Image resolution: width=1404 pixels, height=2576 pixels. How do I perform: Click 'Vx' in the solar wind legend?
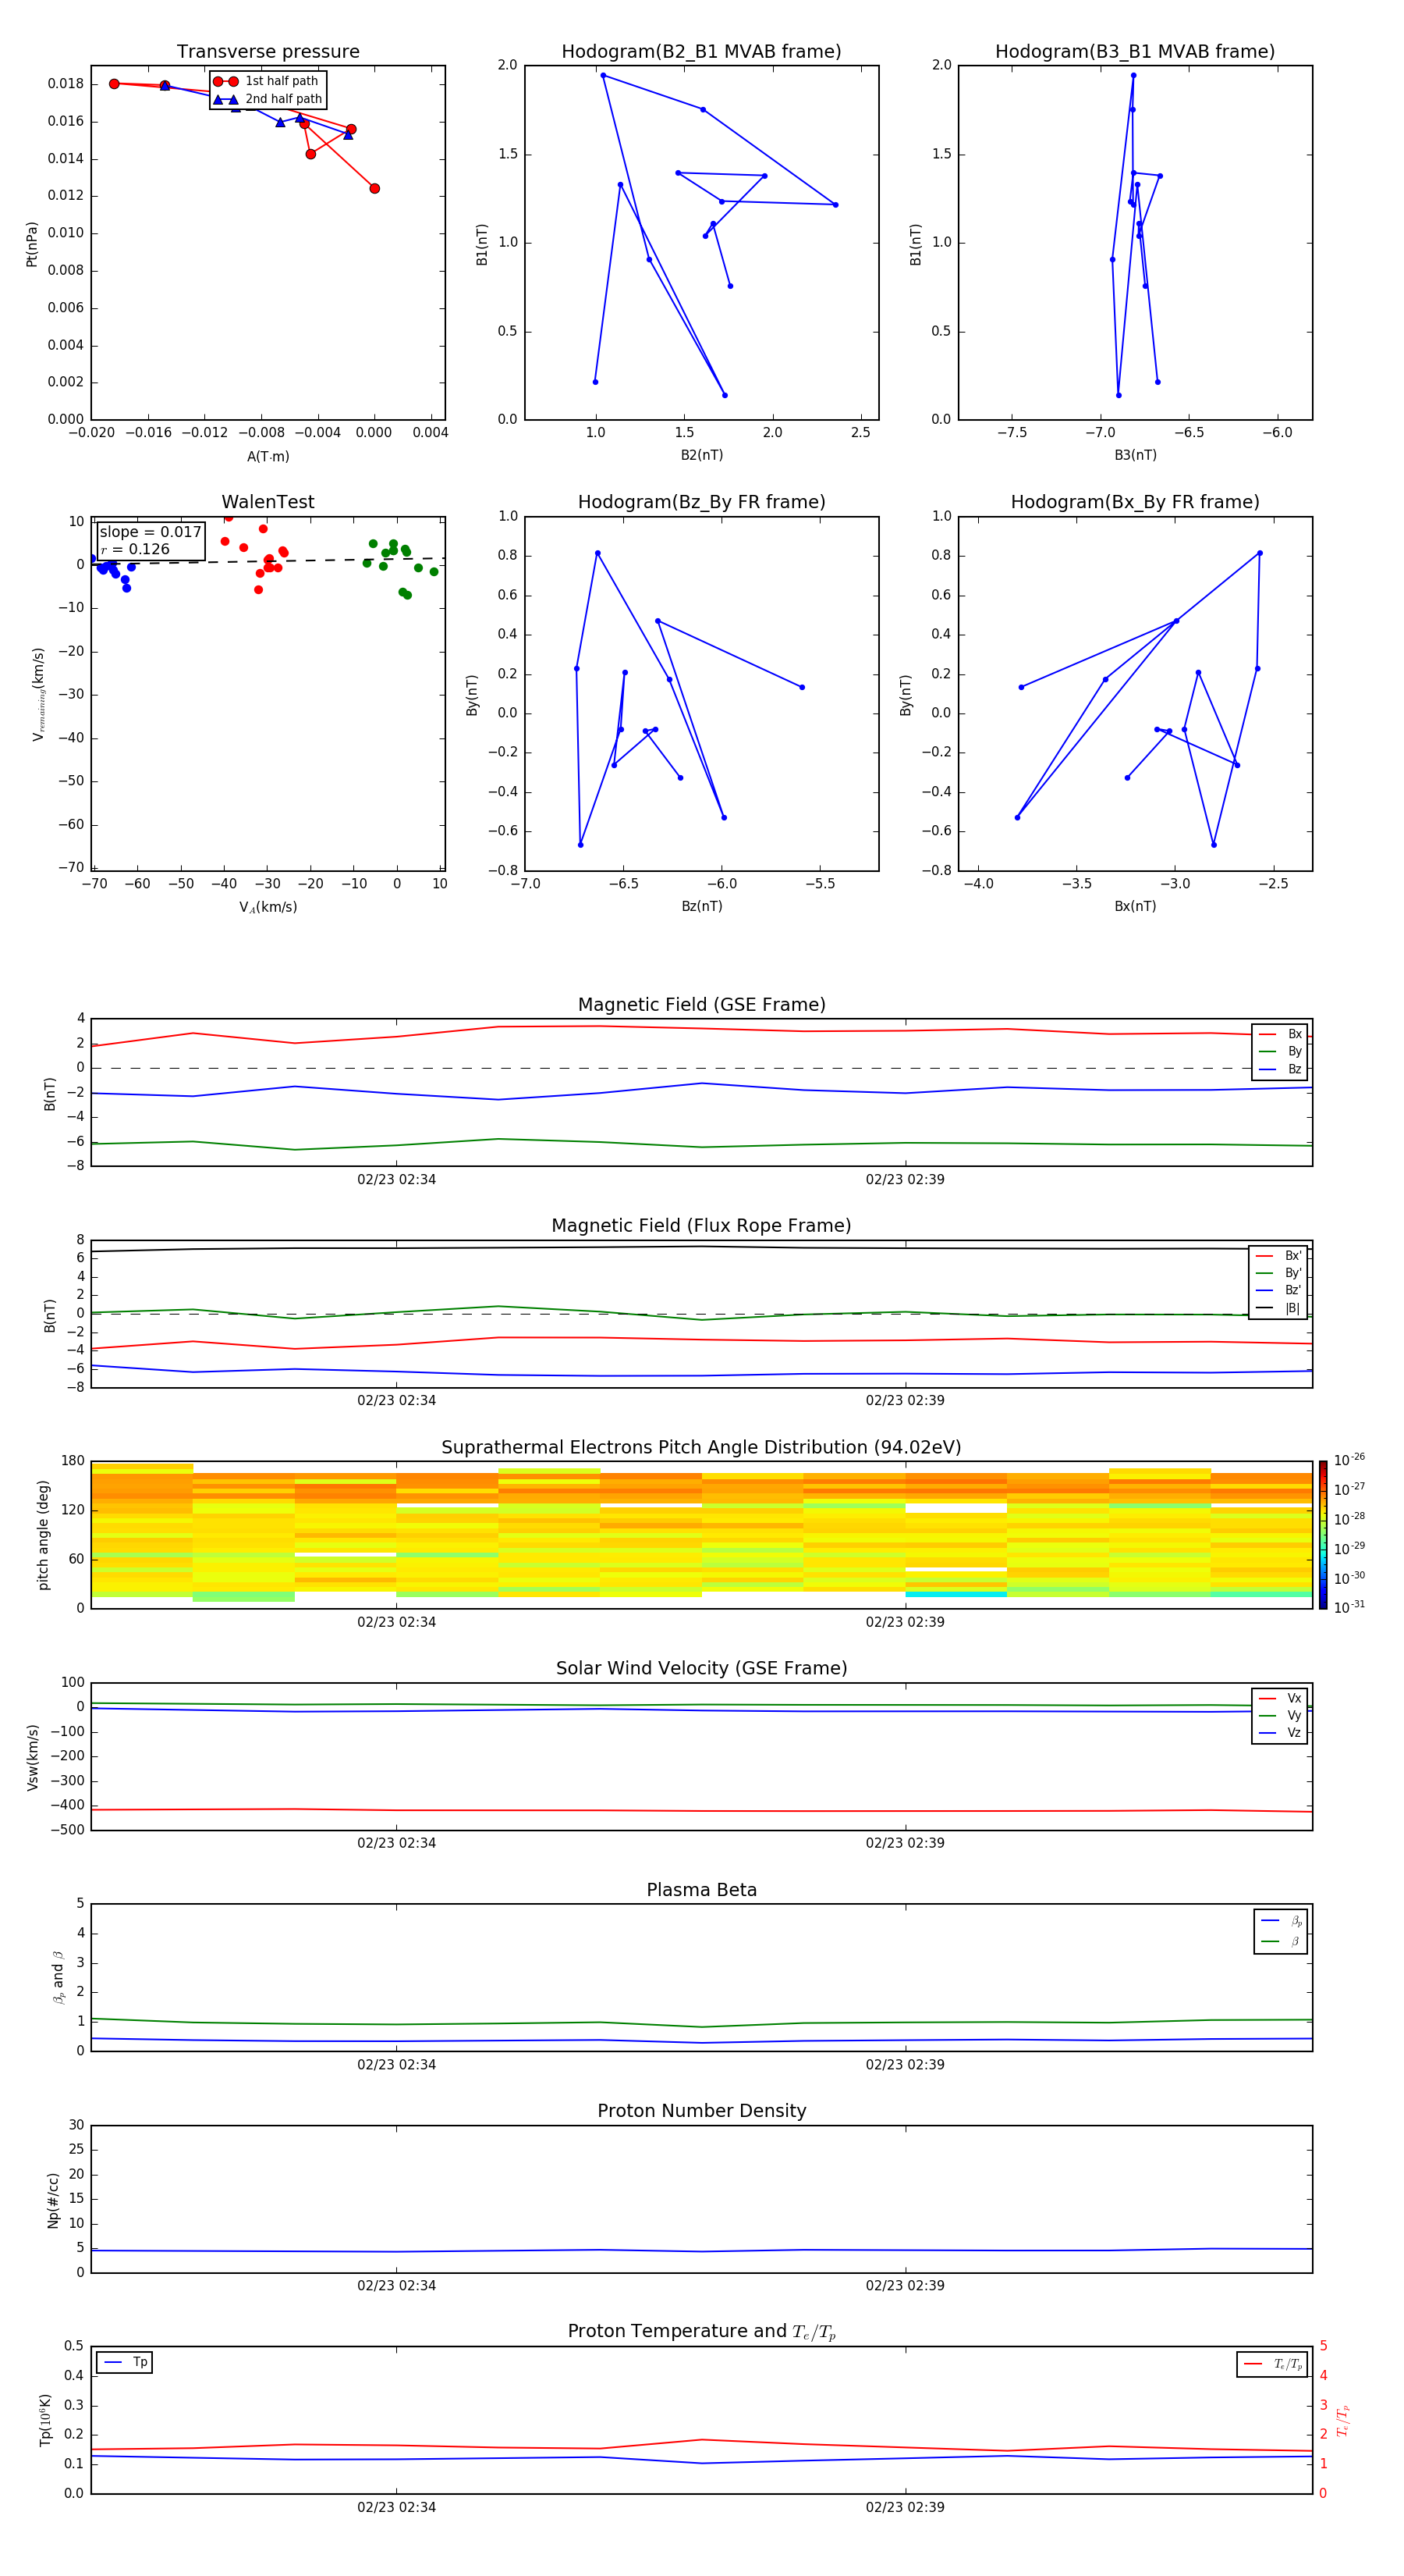1294,1698
